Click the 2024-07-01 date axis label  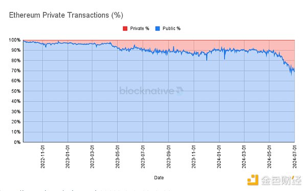295,157
